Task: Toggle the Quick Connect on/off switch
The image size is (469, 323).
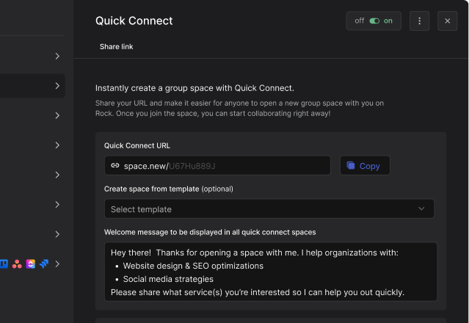Action: click(x=374, y=21)
